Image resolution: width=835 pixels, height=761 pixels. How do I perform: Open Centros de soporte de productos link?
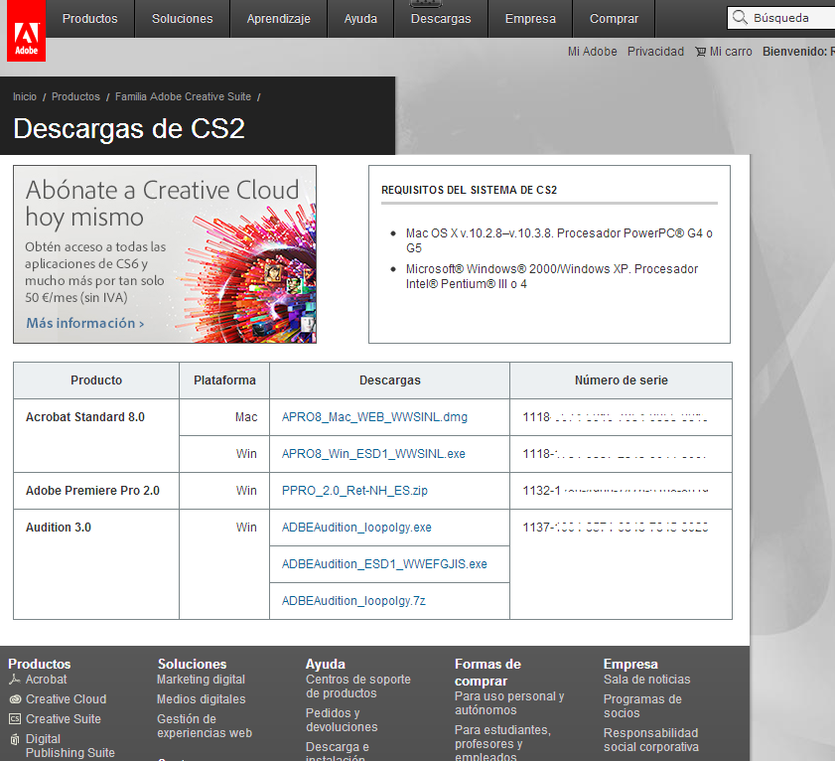[x=358, y=686]
